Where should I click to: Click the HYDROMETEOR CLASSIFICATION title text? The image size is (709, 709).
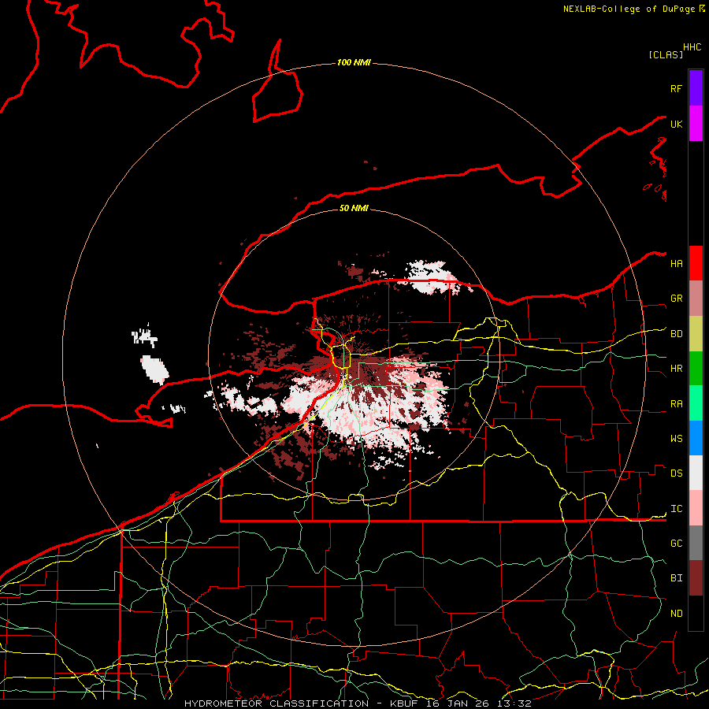tap(277, 703)
